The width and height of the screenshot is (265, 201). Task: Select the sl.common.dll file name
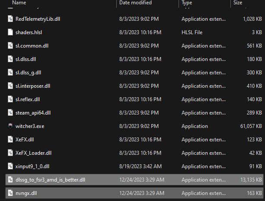pos(32,46)
